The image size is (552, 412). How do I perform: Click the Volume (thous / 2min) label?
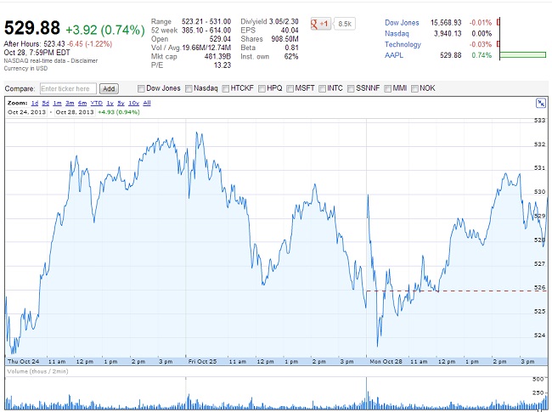[x=37, y=371]
